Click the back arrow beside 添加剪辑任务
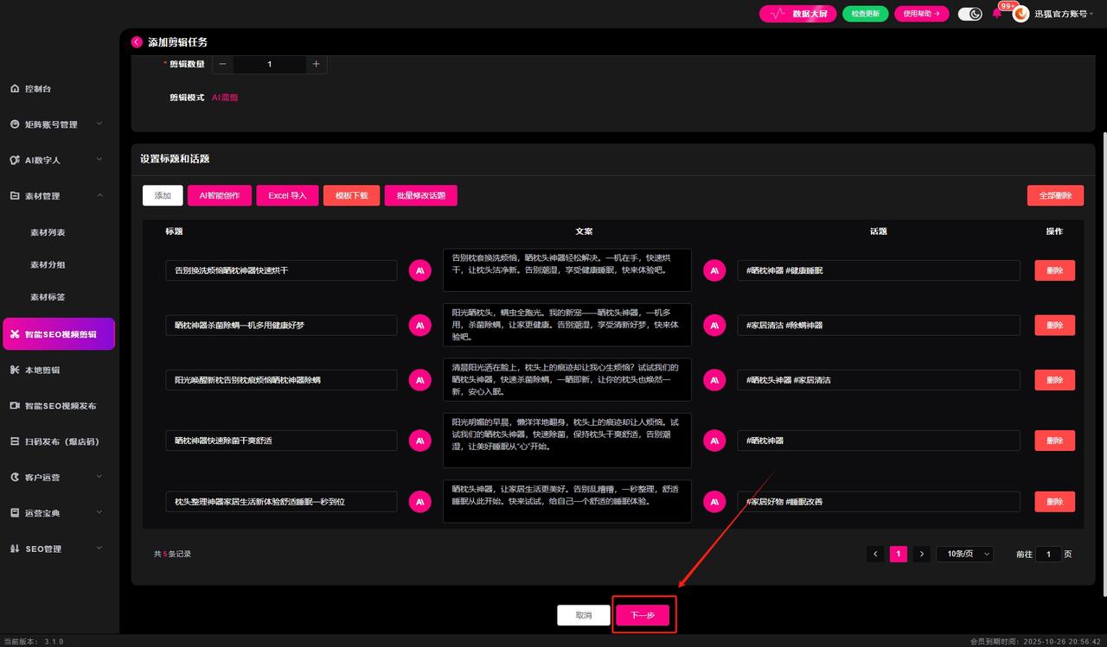The height and width of the screenshot is (647, 1107). 137,42
